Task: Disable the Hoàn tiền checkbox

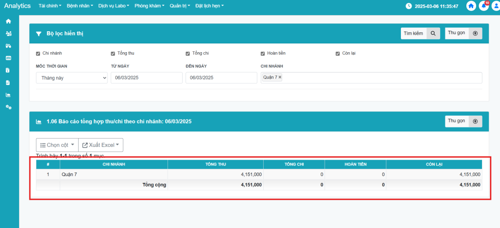Action: (263, 53)
